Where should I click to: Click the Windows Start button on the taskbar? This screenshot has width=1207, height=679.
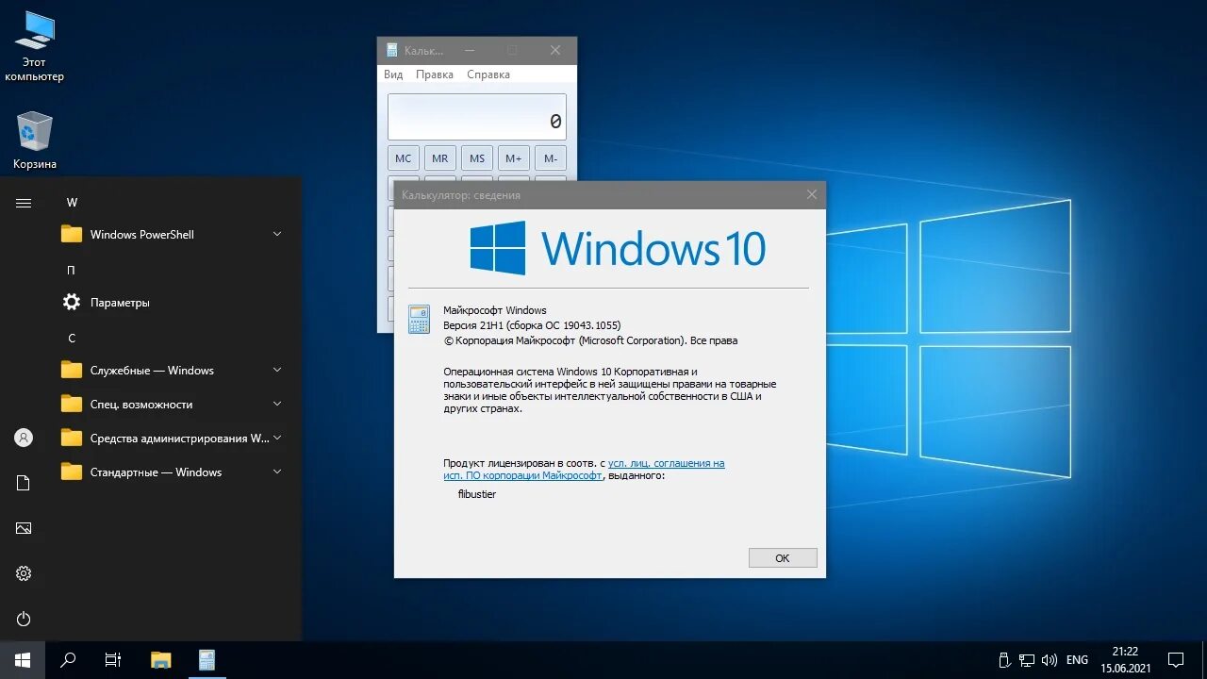tap(23, 660)
